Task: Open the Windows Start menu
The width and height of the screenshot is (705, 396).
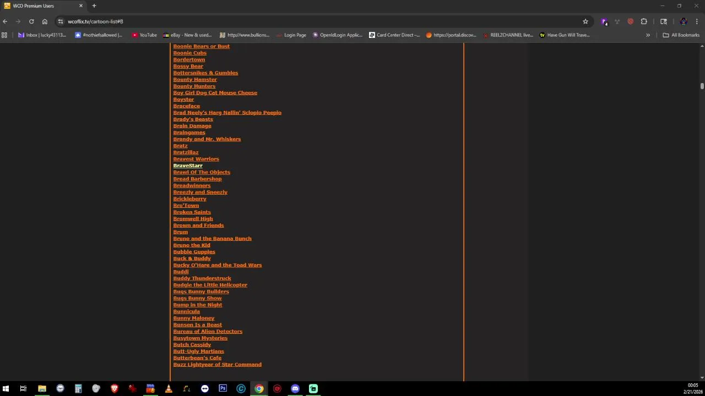Action: pos(6,389)
